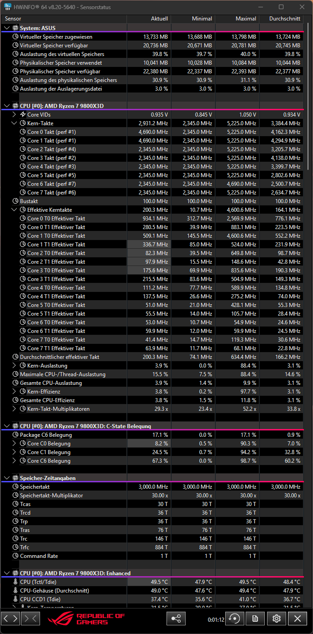Screen dimensions: 313x634
Task: Click the chip icon beside System: ASUS
Action: [15, 28]
